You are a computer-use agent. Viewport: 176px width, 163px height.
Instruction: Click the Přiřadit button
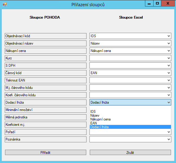[x=45, y=152]
